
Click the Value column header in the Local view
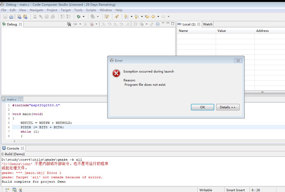pos(235,31)
